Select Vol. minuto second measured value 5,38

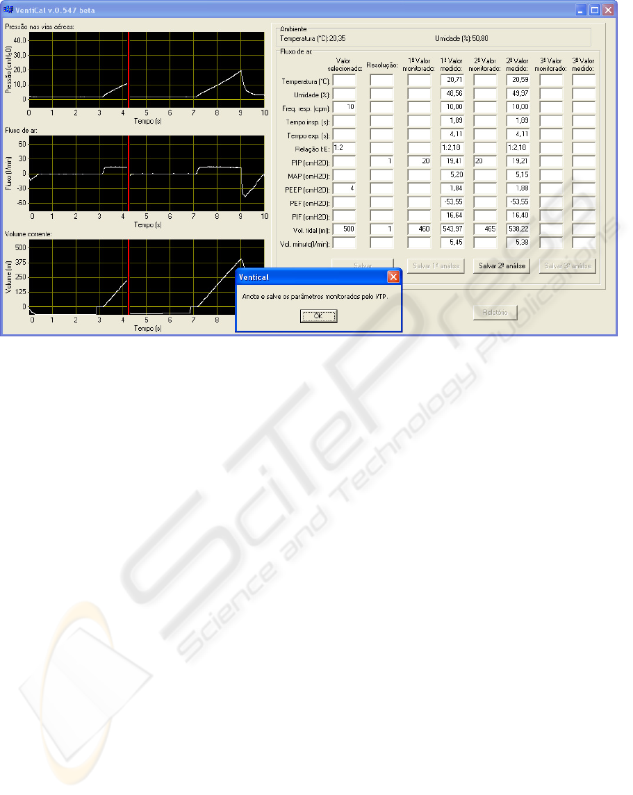pyautogui.click(x=518, y=243)
